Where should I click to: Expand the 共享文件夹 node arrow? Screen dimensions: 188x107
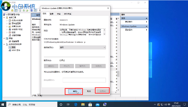(x=7, y=27)
